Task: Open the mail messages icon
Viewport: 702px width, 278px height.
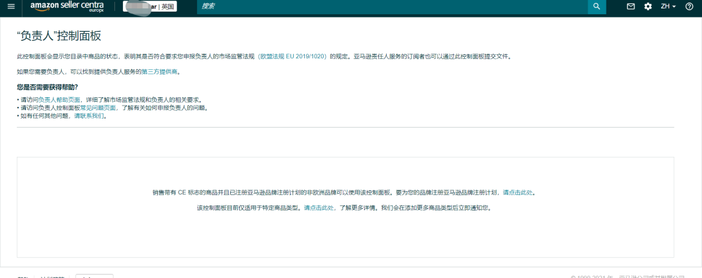Action: coord(630,6)
